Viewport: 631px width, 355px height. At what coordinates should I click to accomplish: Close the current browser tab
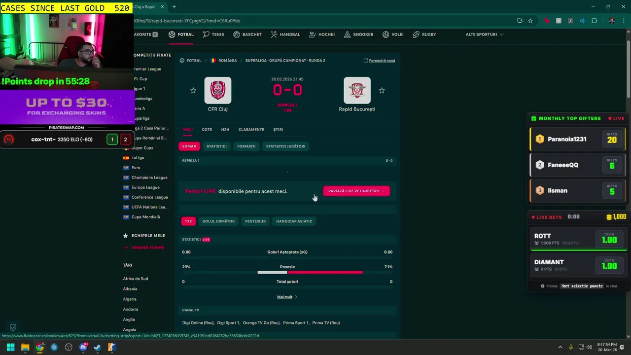(x=162, y=7)
